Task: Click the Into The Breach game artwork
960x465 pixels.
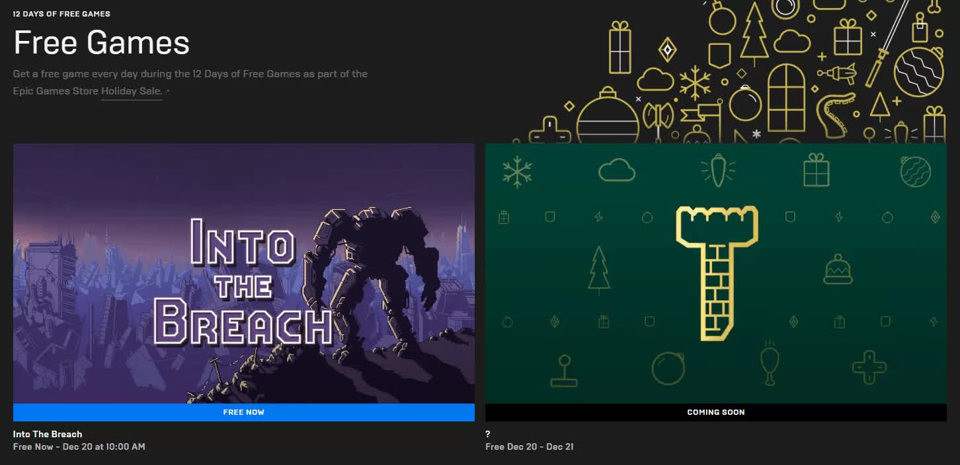Action: point(244,273)
